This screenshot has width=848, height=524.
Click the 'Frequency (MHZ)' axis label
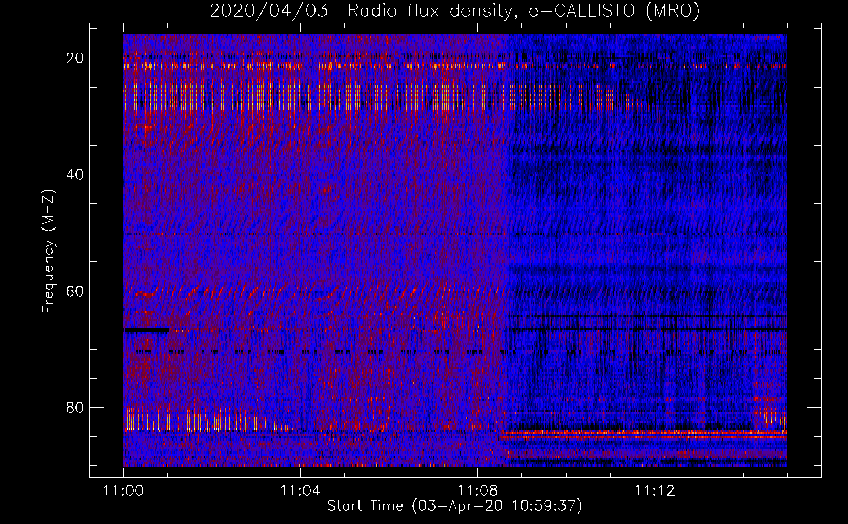(x=48, y=252)
